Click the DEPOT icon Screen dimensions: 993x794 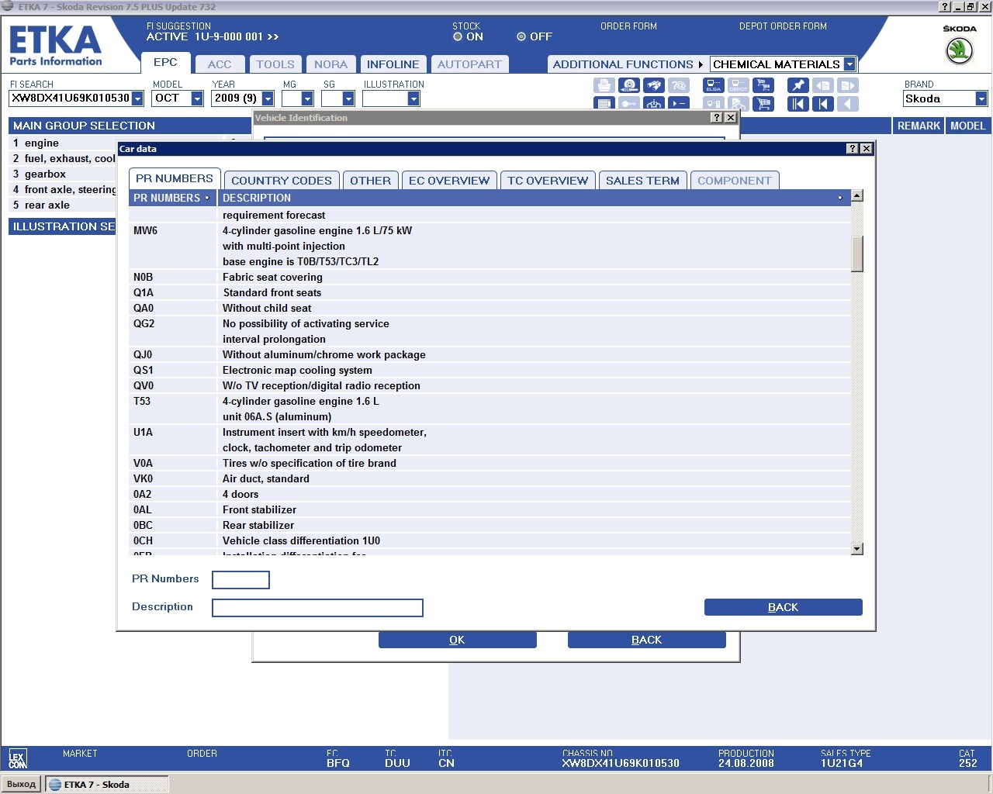pyautogui.click(x=739, y=85)
